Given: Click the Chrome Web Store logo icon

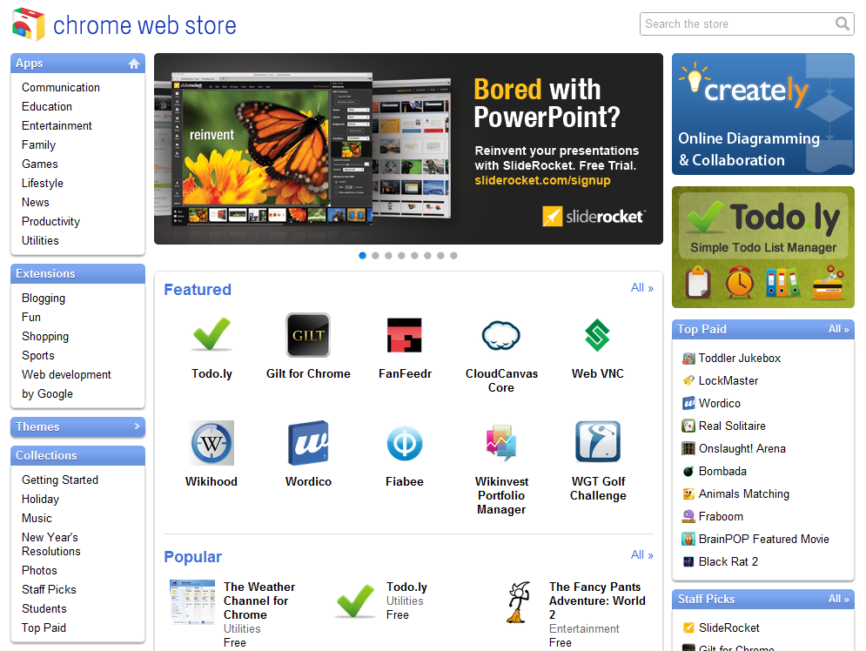Looking at the screenshot, I should tap(28, 24).
